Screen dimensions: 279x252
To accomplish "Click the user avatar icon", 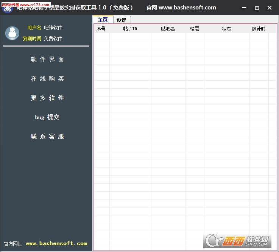I will (12, 33).
